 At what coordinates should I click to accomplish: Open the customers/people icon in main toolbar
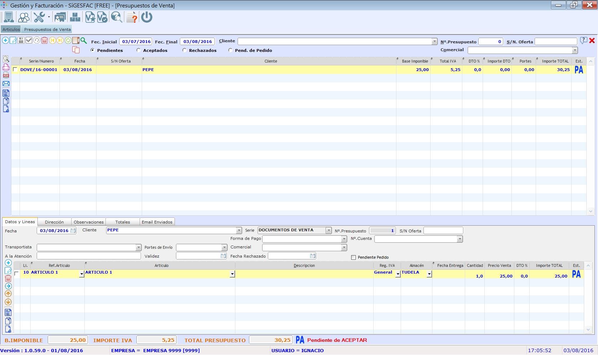(24, 17)
